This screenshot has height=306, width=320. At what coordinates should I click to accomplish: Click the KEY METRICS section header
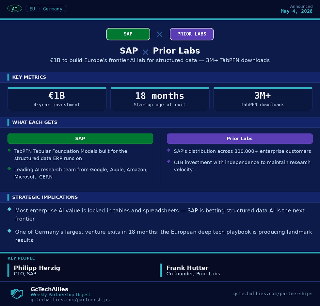(160, 77)
